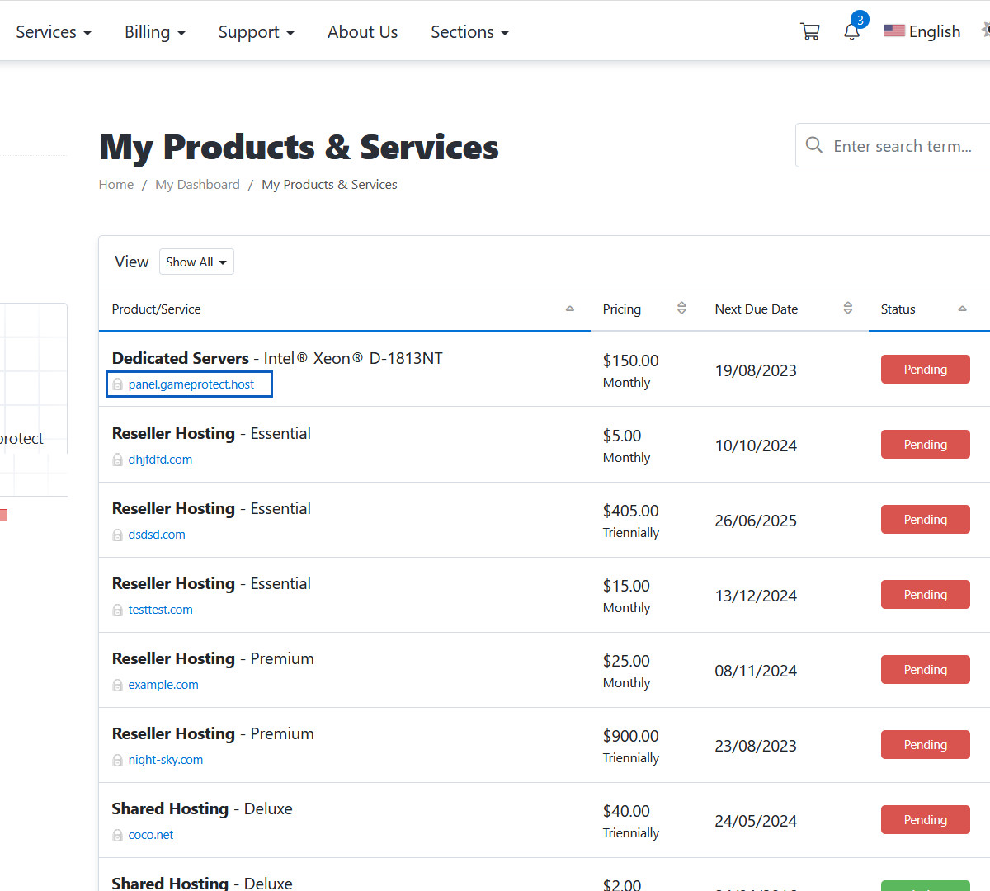Navigate to My Dashboard breadcrumb
The height and width of the screenshot is (891, 990).
[197, 185]
